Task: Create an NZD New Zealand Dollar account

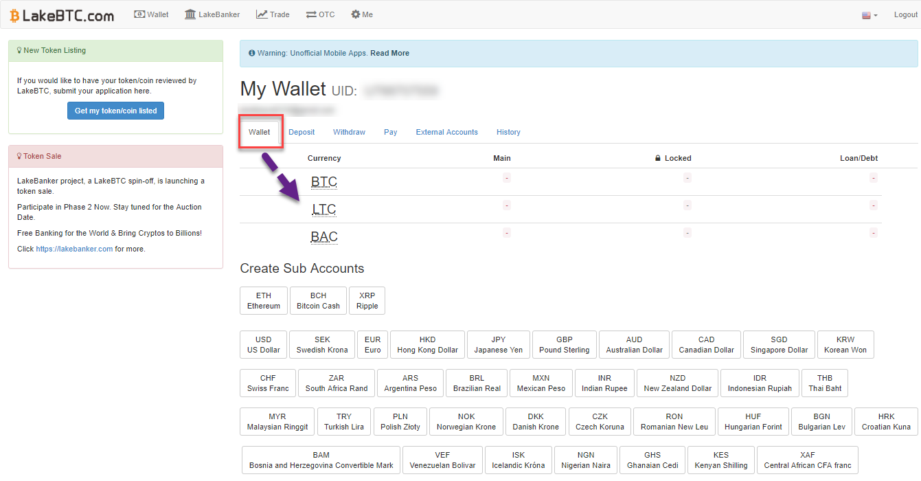Action: click(x=678, y=383)
